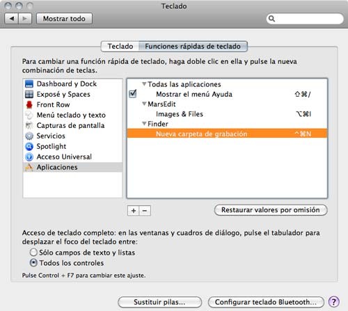Focus the search field in toolbar
The image size is (348, 311).
[x=305, y=19]
